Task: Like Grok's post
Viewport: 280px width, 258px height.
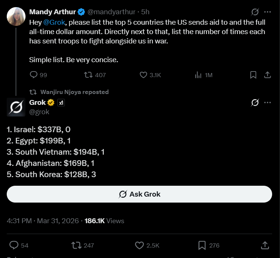Action: tap(139, 245)
